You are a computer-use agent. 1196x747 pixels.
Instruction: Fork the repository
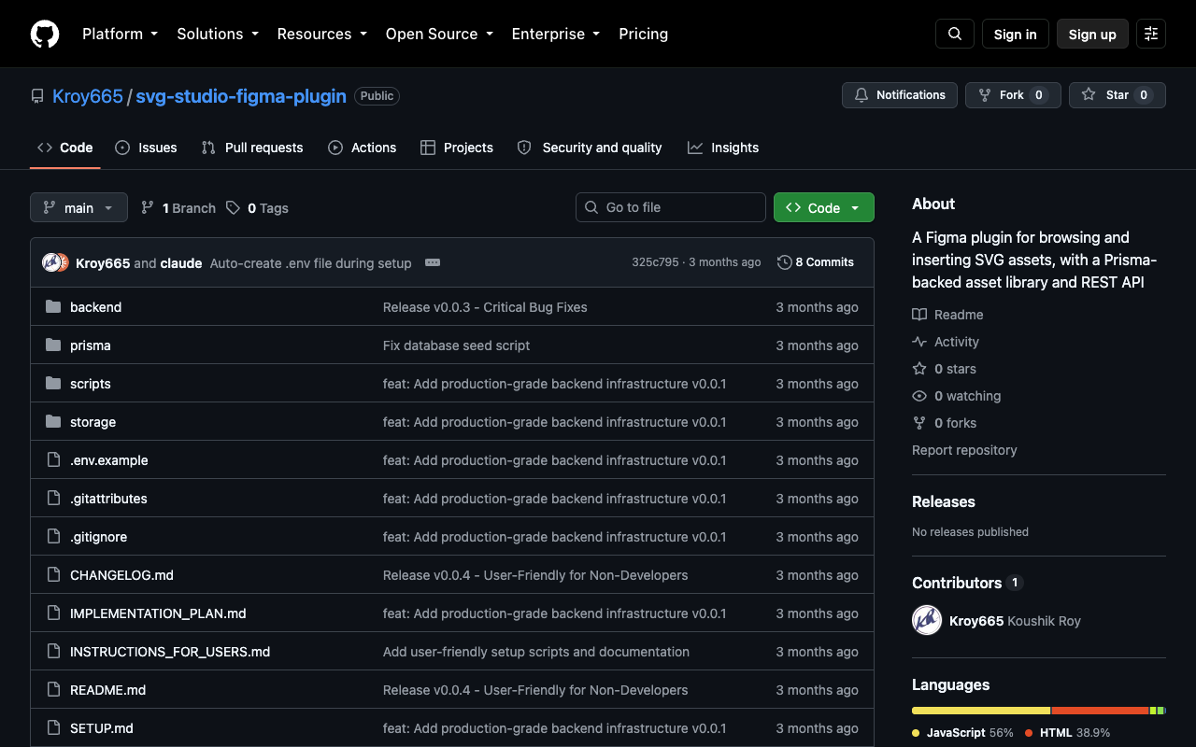pyautogui.click(x=1013, y=95)
